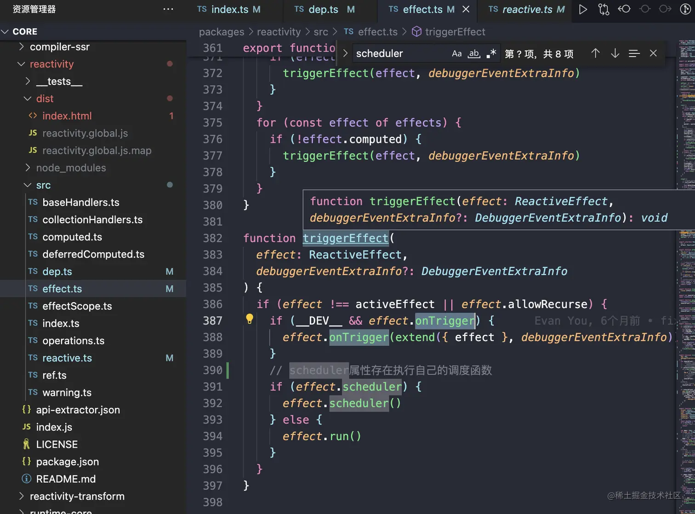
Task: Open reactivity.global.js.map in dist folder
Action: [93, 150]
